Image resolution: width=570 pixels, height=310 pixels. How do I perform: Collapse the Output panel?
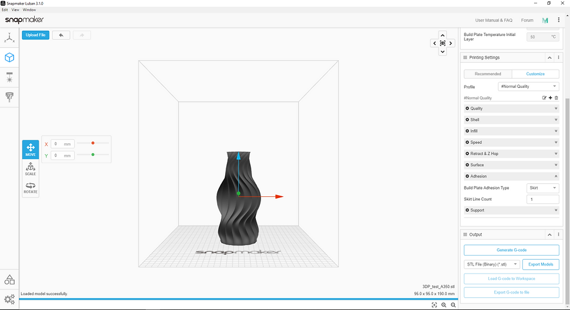(x=549, y=235)
